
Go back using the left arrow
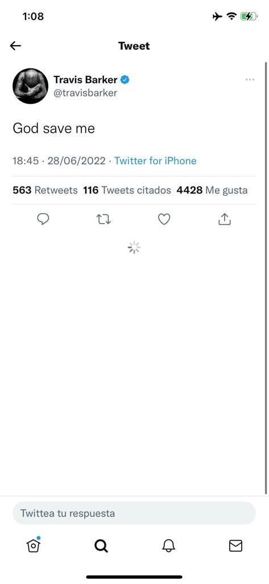click(x=15, y=46)
